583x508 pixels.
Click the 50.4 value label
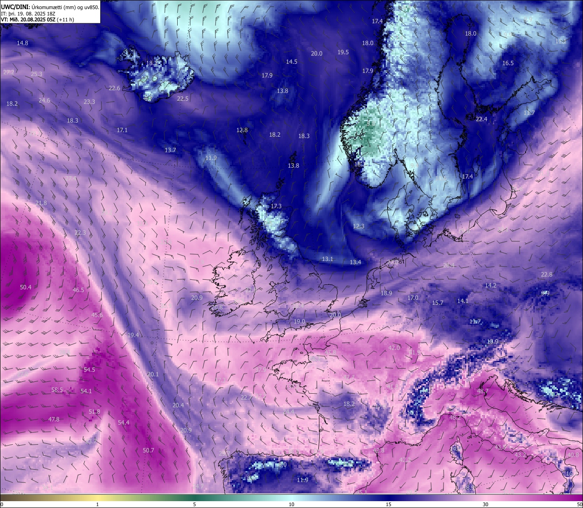(26, 287)
